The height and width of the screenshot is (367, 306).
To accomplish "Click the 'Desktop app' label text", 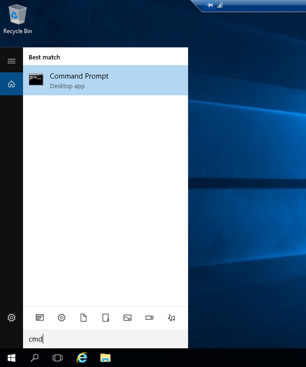I will click(x=67, y=86).
